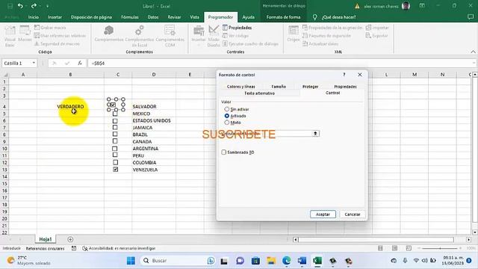Open the Inicio tab
This screenshot has width=478, height=269.
click(x=34, y=17)
